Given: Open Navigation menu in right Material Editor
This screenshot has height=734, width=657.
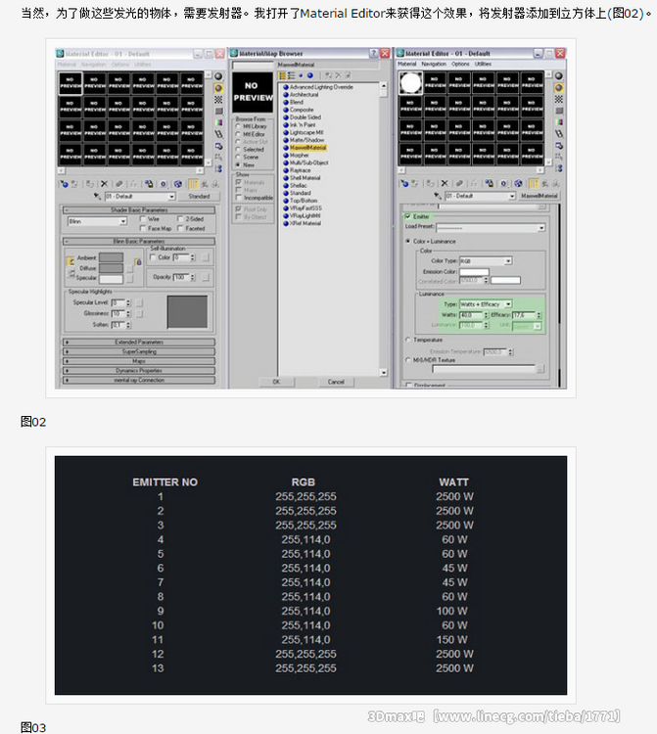Looking at the screenshot, I should pos(433,64).
